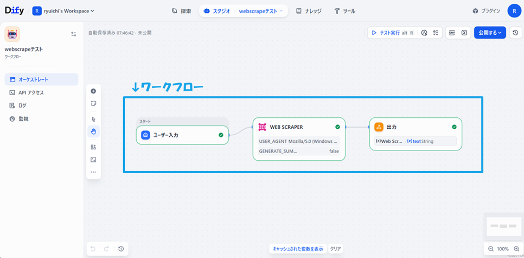The width and height of the screenshot is (524, 258).
Task: Click the WEB SCRAPER pink tool icon
Action: (x=263, y=127)
